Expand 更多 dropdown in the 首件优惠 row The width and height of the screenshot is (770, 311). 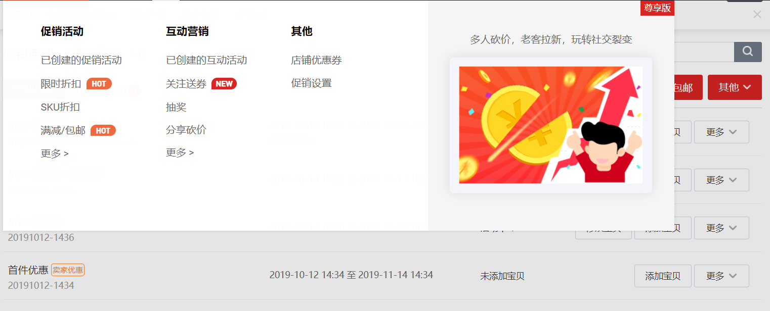(721, 276)
